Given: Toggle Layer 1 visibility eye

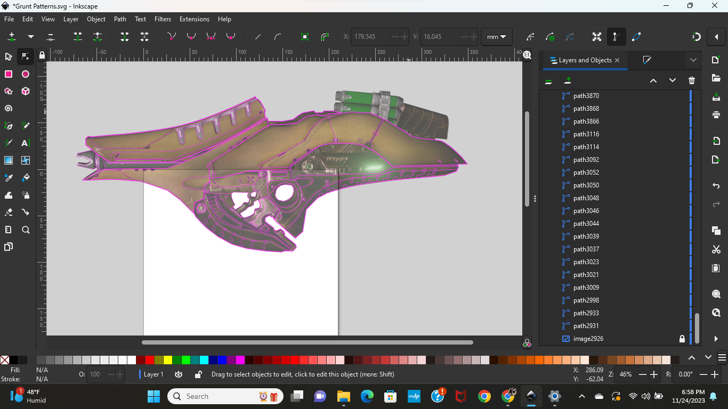Looking at the screenshot, I should coord(179,374).
